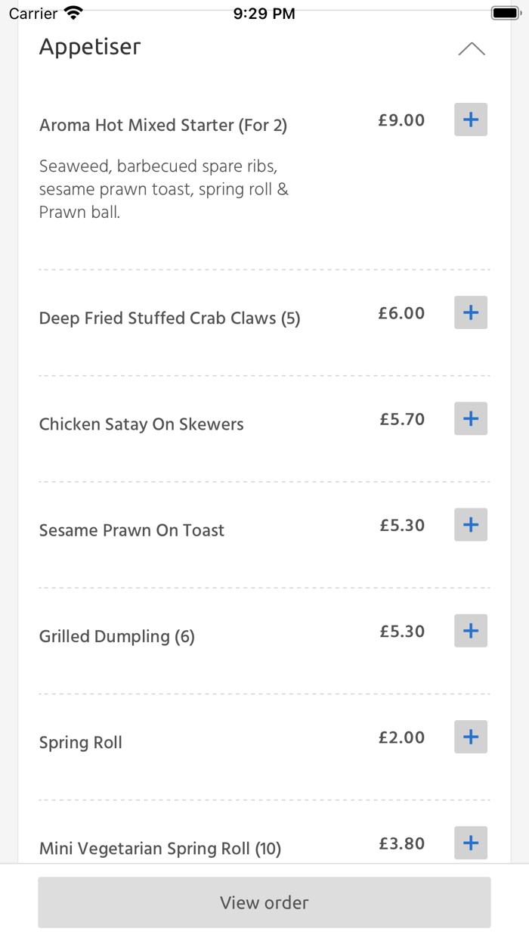Image resolution: width=529 pixels, height=941 pixels.
Task: Tap the £2.00 Spring Roll price
Action: pos(402,738)
